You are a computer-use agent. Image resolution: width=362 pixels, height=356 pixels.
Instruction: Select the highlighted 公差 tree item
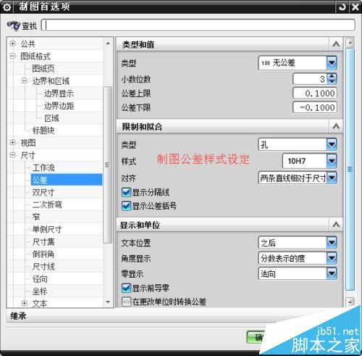coord(67,180)
